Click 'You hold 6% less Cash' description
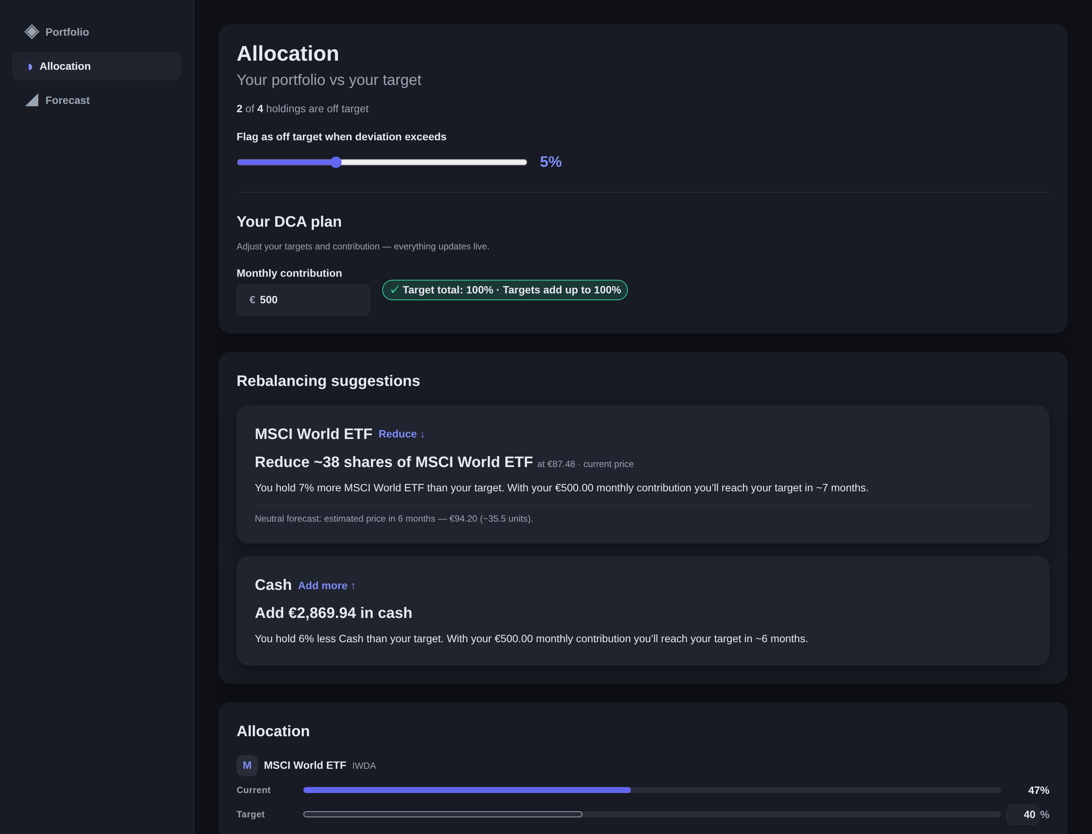This screenshot has height=834, width=1092. click(x=531, y=639)
